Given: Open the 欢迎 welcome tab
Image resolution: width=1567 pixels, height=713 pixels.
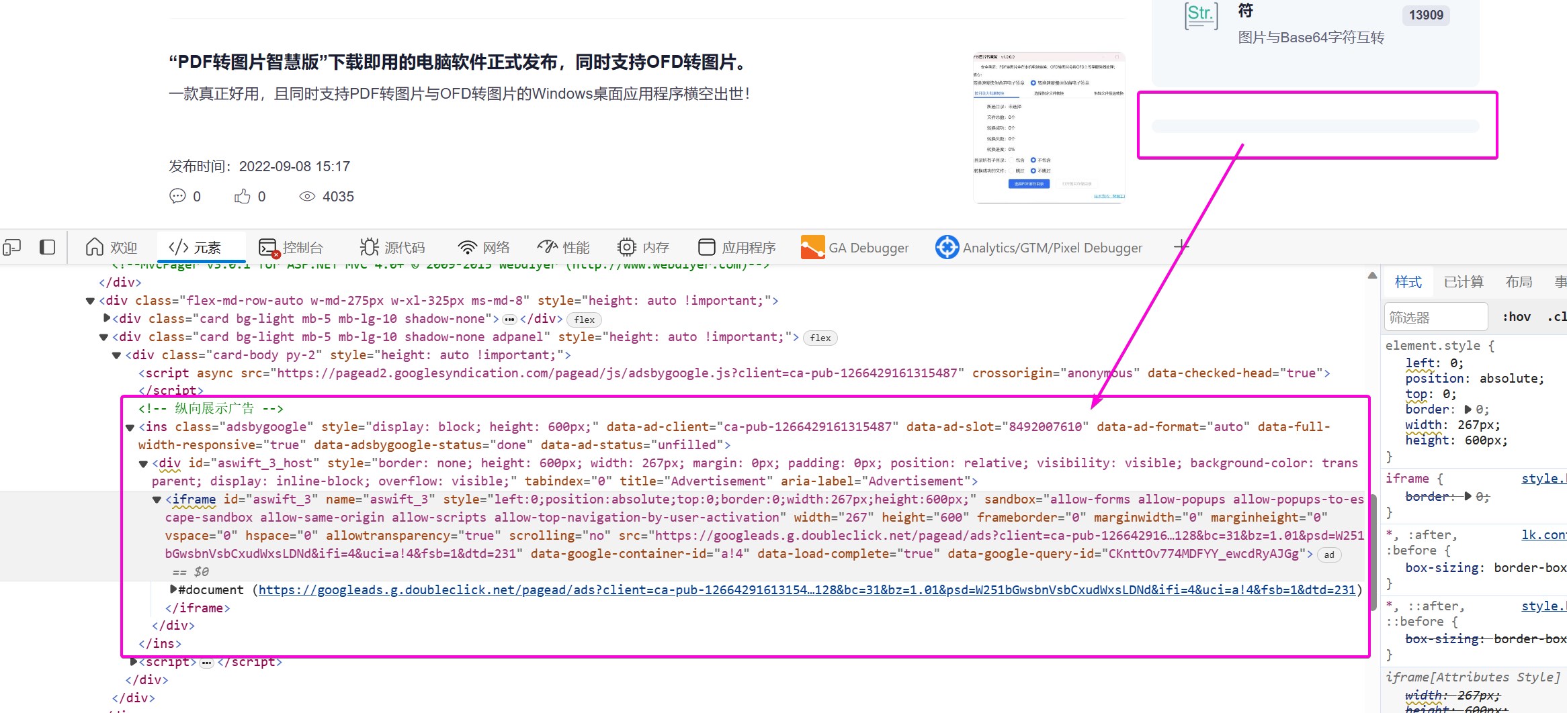Looking at the screenshot, I should (112, 248).
